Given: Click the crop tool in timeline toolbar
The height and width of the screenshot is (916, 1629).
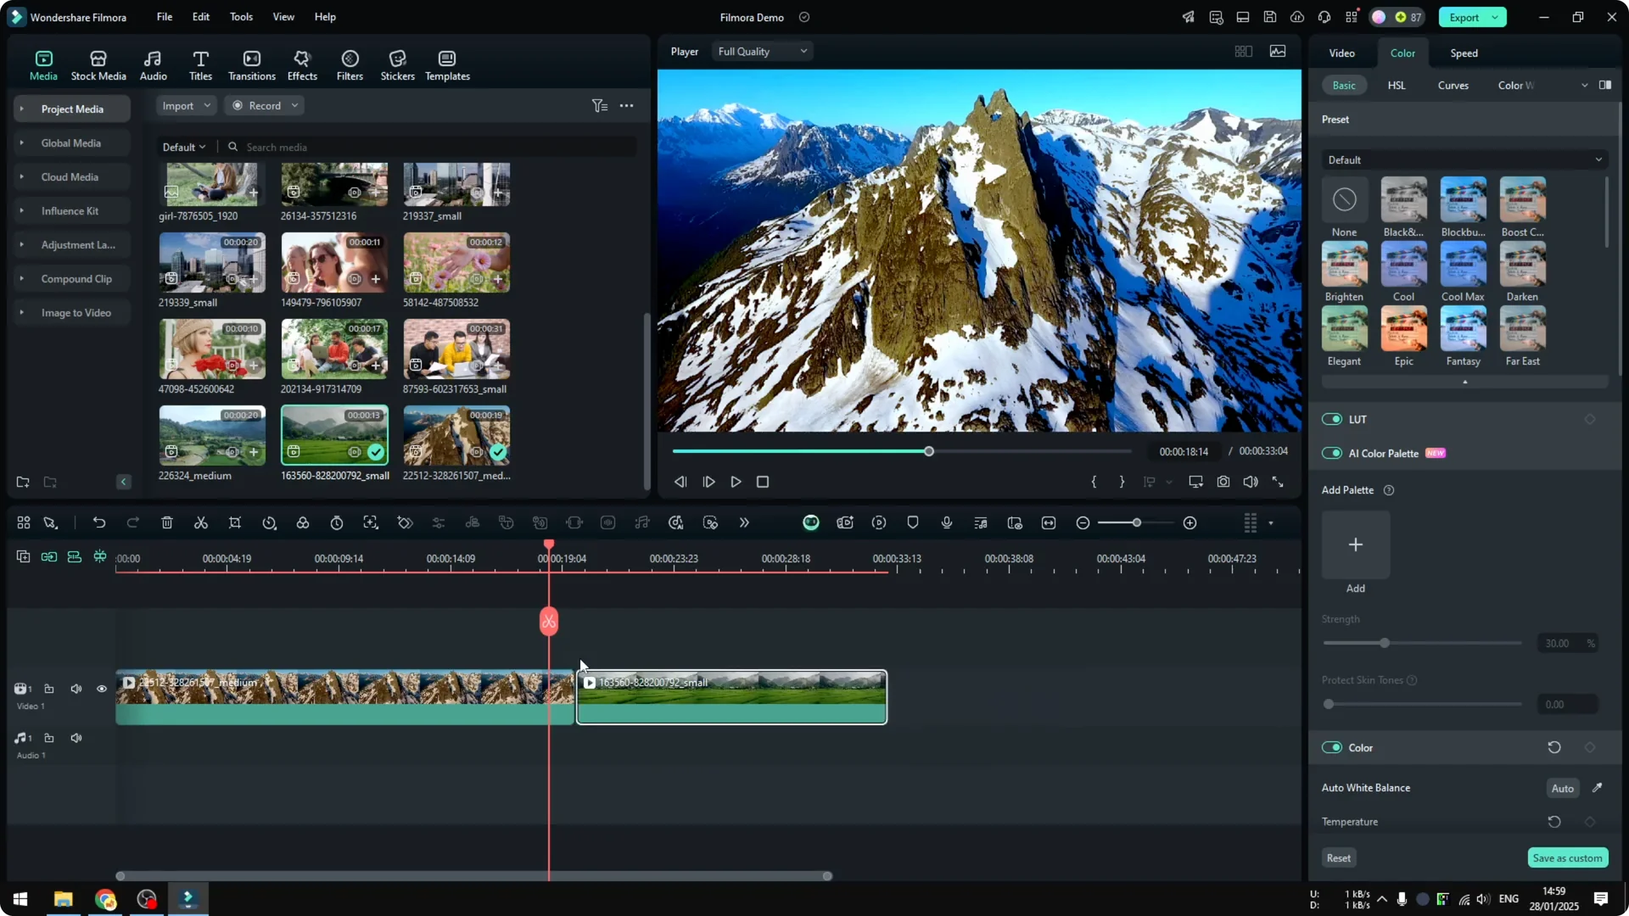Looking at the screenshot, I should tap(235, 522).
